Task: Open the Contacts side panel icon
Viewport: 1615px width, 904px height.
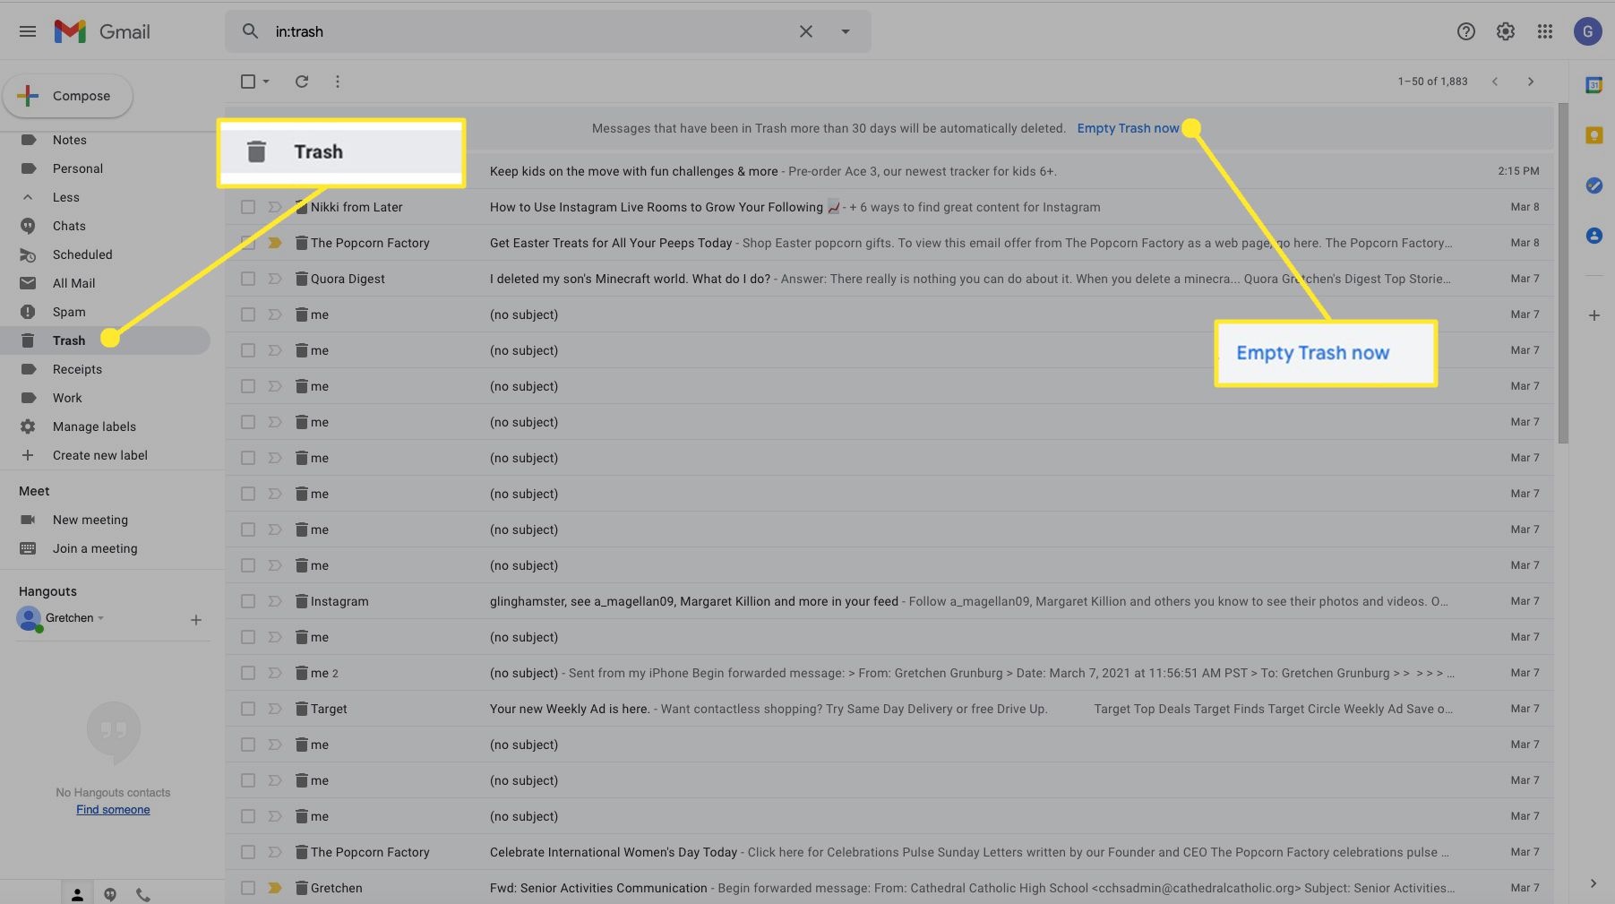Action: 1594,236
